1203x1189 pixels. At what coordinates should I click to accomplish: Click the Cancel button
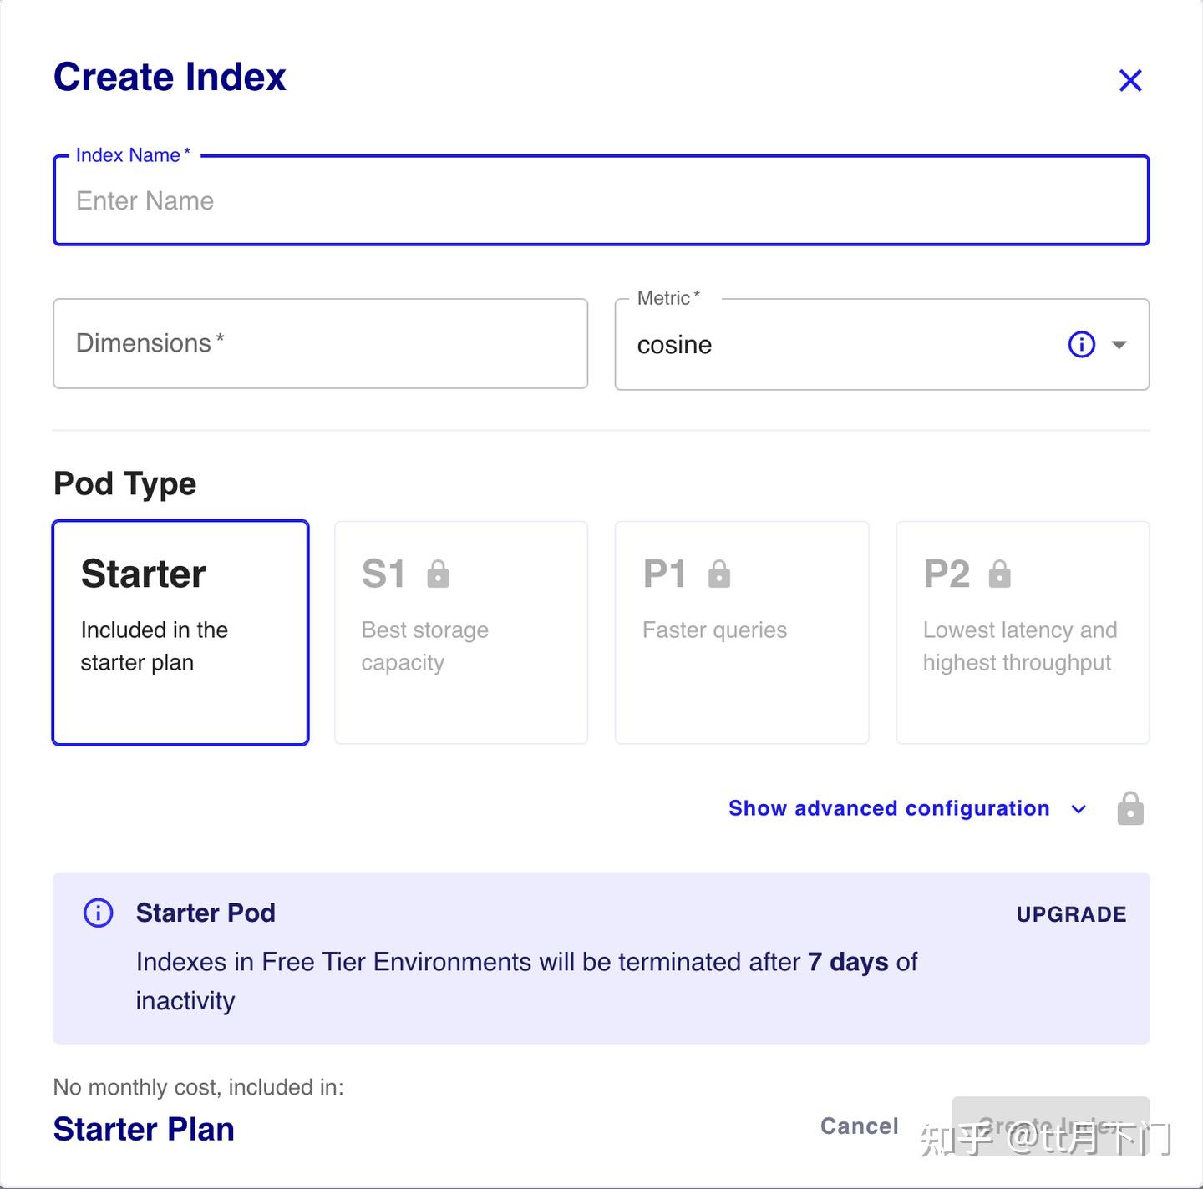[860, 1126]
